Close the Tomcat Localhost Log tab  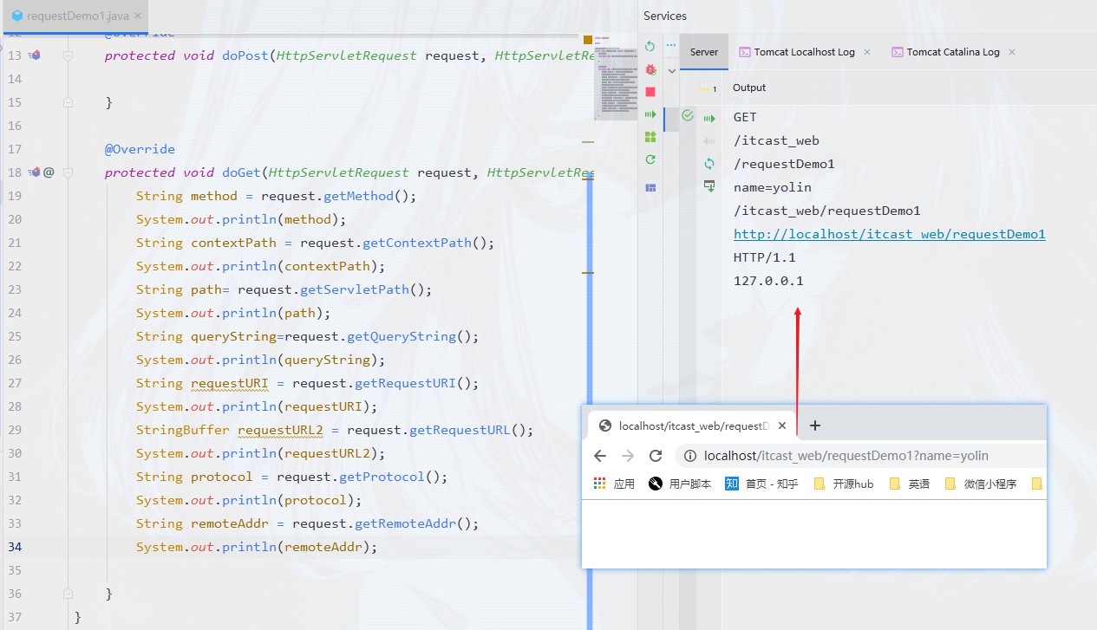tap(866, 52)
